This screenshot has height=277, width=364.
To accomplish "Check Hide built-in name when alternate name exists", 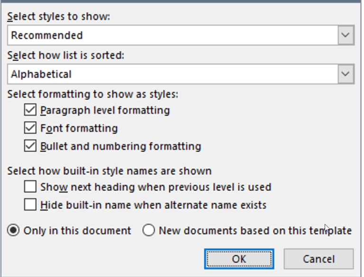I will 30,205.
